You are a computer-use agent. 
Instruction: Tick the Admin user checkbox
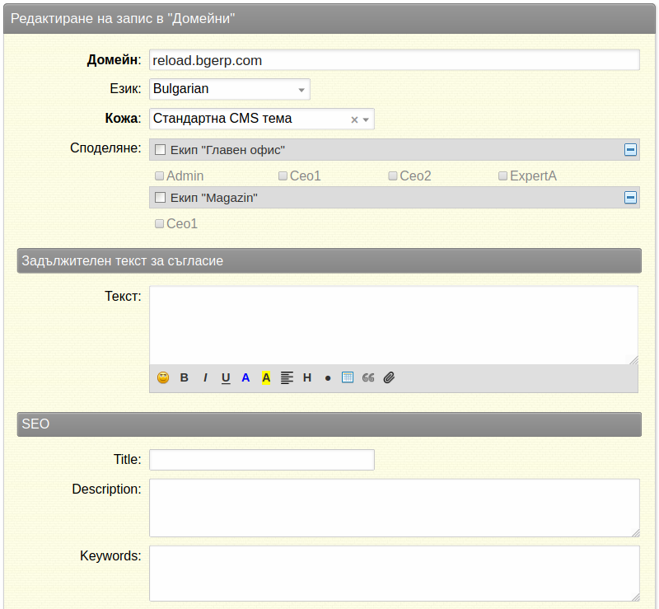click(159, 176)
